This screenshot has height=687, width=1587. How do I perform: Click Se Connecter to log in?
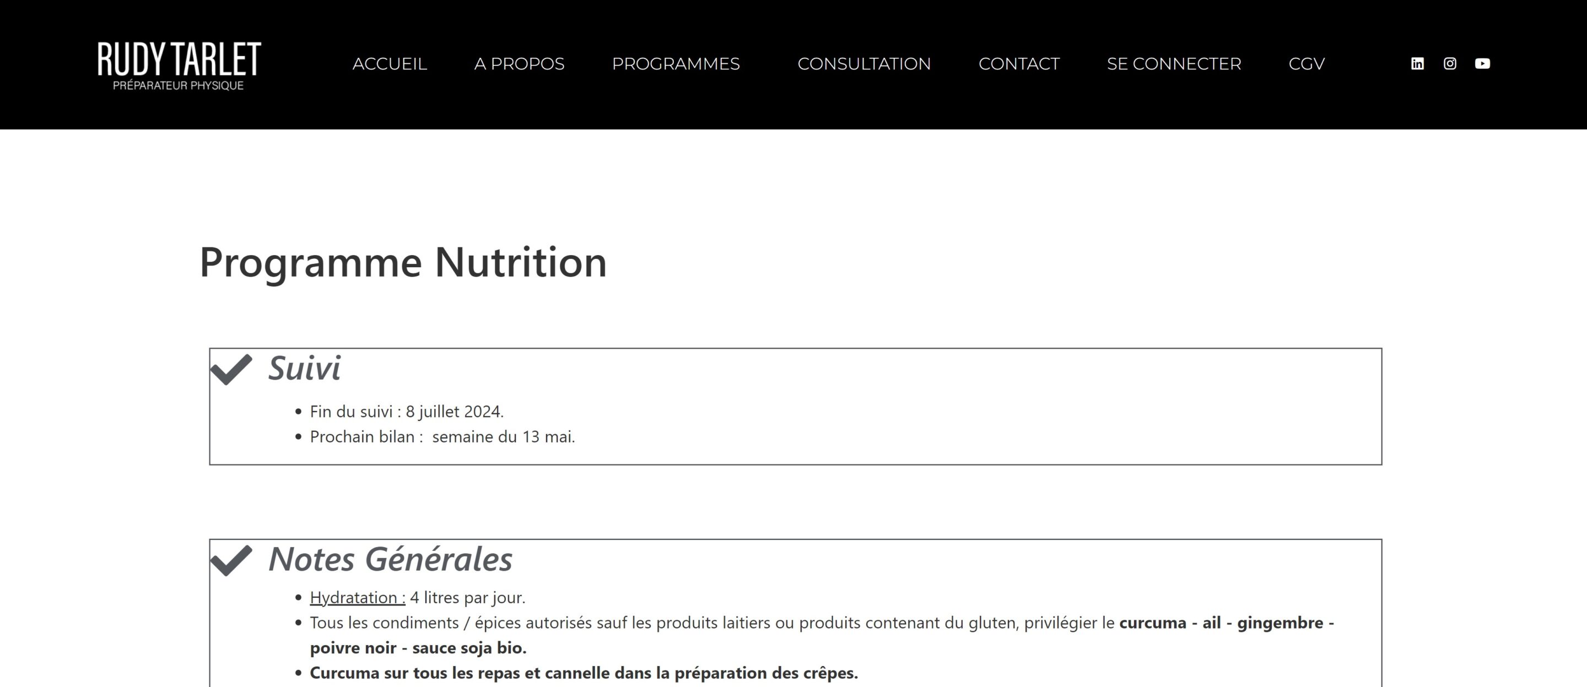1174,63
